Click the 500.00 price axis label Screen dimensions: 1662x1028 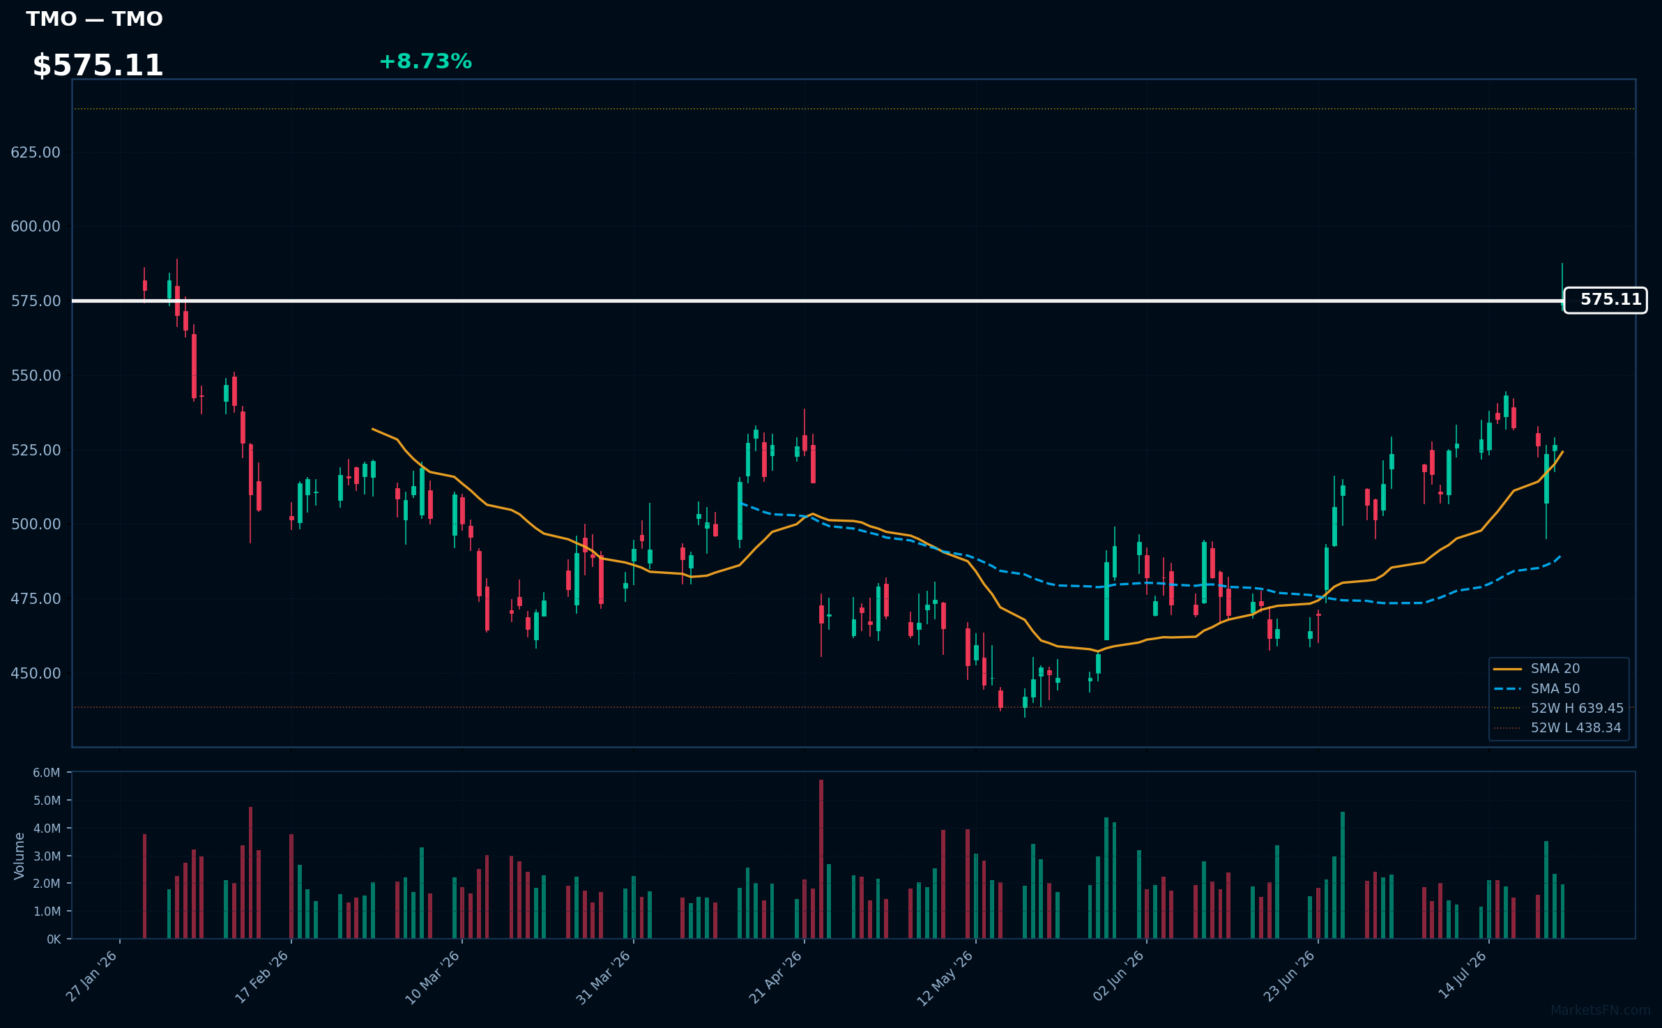pyautogui.click(x=36, y=524)
